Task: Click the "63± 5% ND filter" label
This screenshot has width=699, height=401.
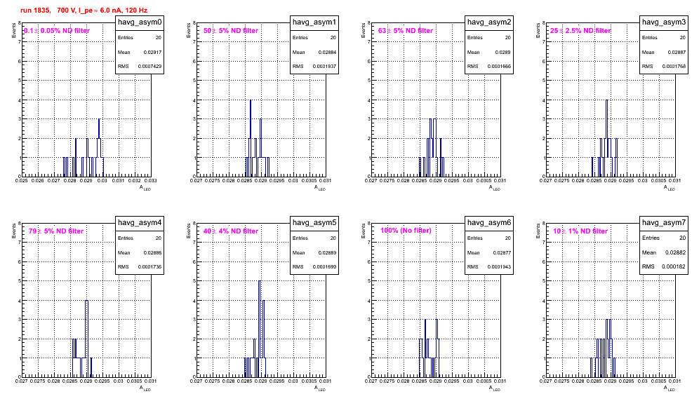Action: coord(406,31)
